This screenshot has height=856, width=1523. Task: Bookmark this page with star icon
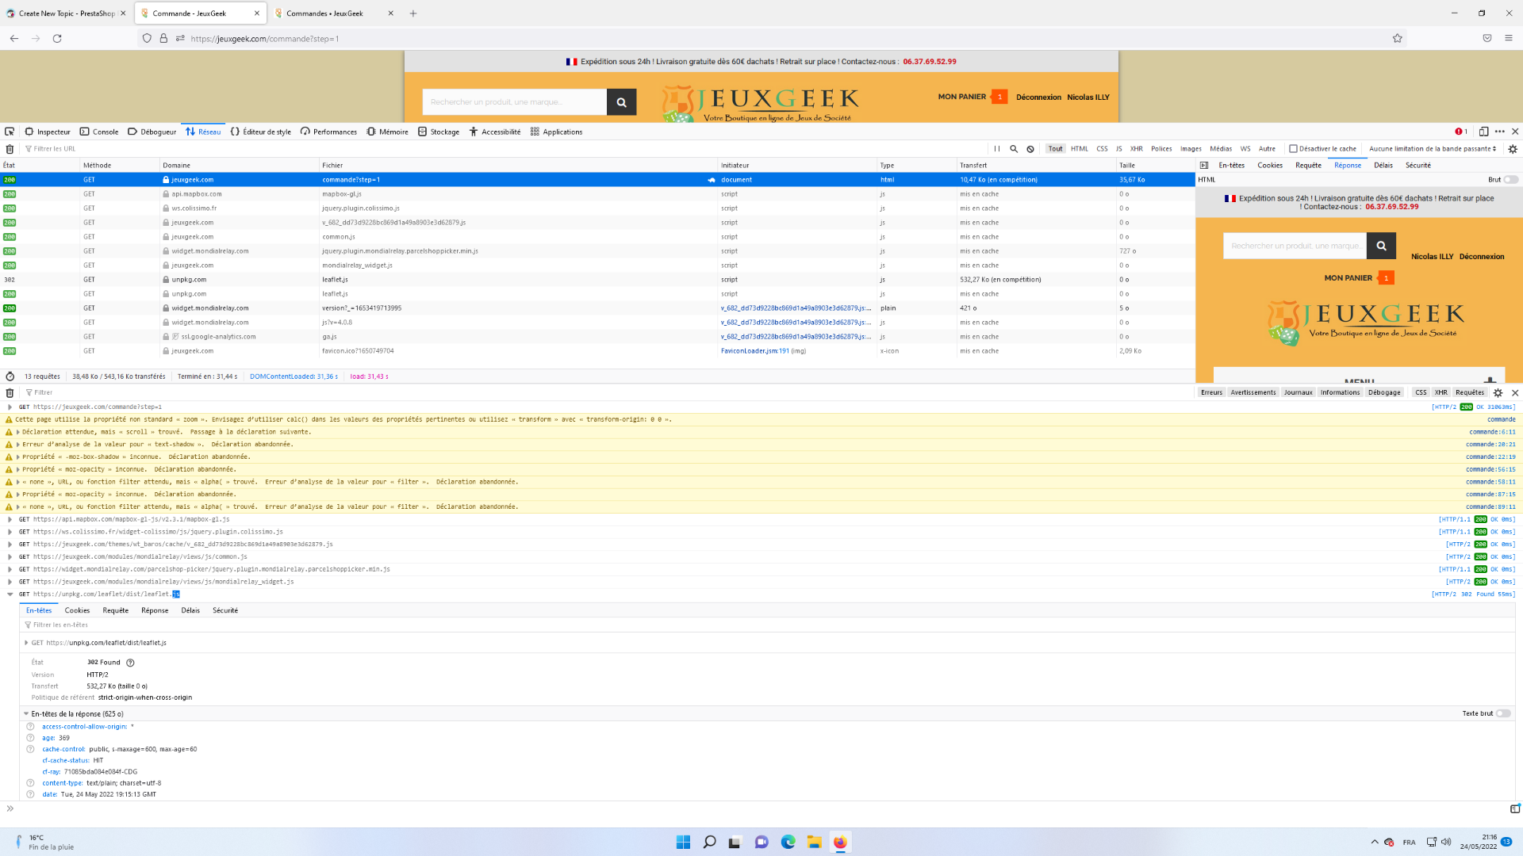(1398, 38)
